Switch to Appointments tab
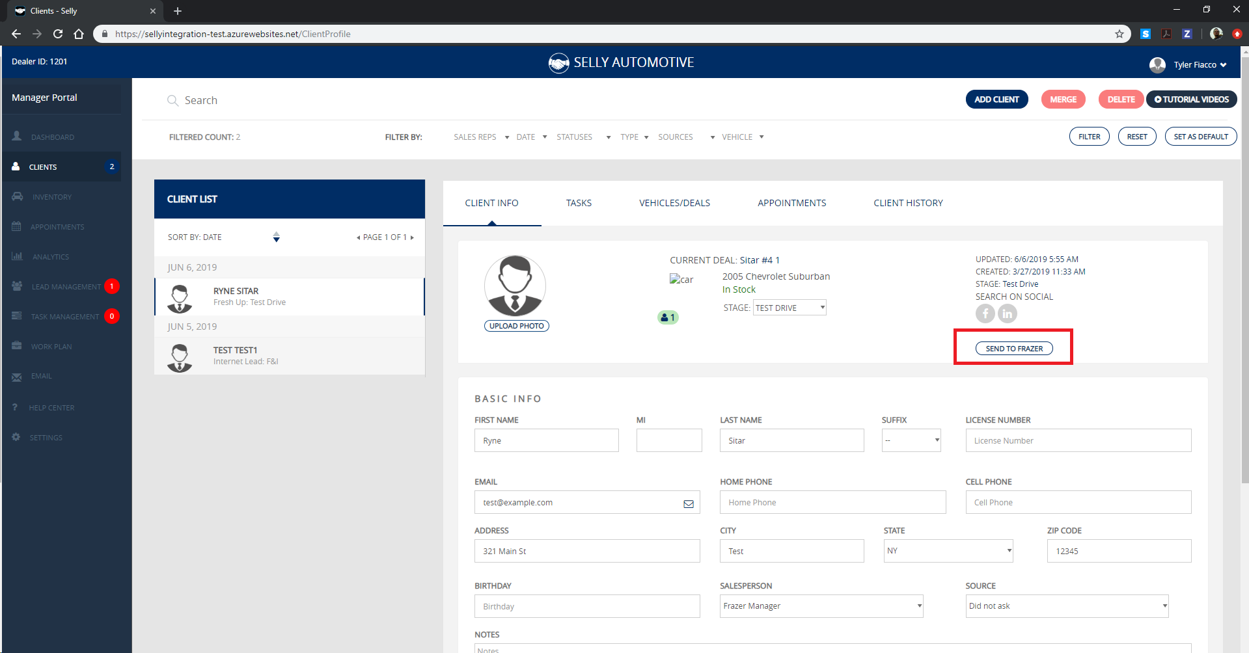Viewport: 1249px width, 653px height. tap(791, 203)
